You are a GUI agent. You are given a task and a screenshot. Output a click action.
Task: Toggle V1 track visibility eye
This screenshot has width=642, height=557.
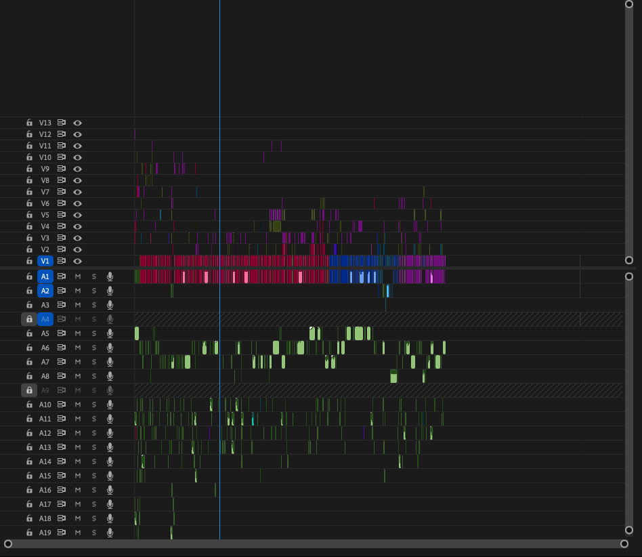77,261
